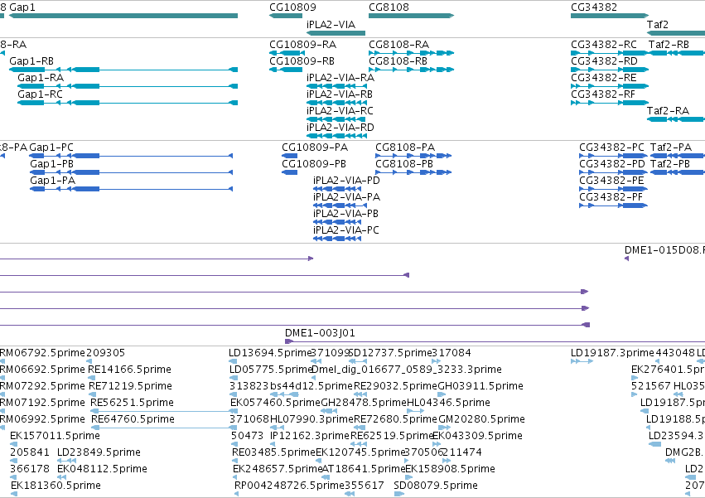The height and width of the screenshot is (498, 705).
Task: Select the DME1-015D08 clone label
Action: 664,250
